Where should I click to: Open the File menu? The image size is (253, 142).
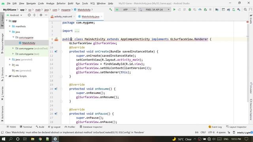9,3
